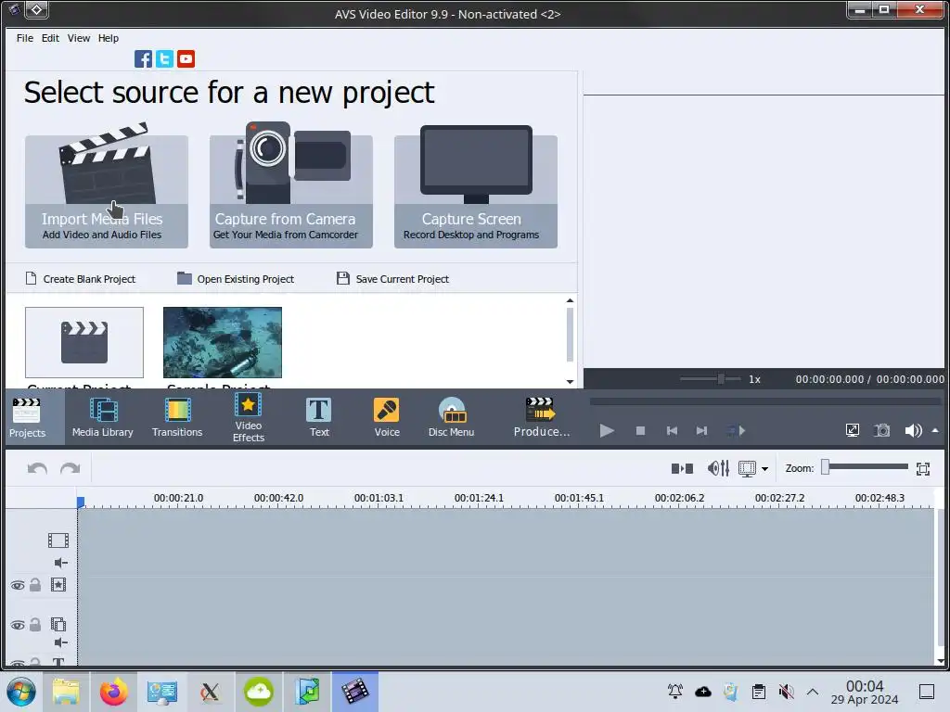Image resolution: width=950 pixels, height=712 pixels.
Task: Click the preview seek bar
Action: pyautogui.click(x=764, y=401)
